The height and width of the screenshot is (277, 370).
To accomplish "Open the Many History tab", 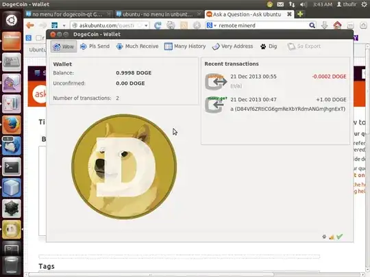I will point(185,47).
